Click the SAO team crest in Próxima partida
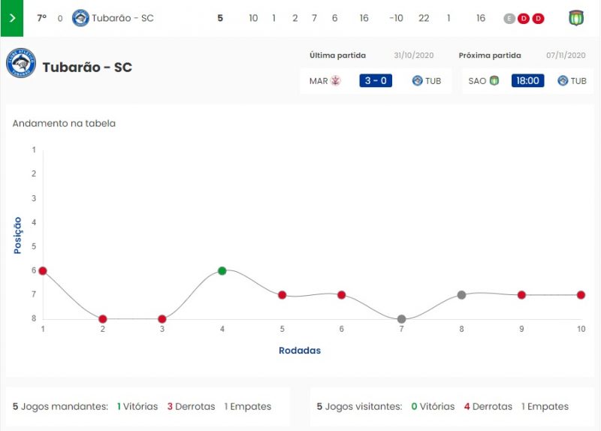This screenshot has height=431, width=601. (x=494, y=80)
